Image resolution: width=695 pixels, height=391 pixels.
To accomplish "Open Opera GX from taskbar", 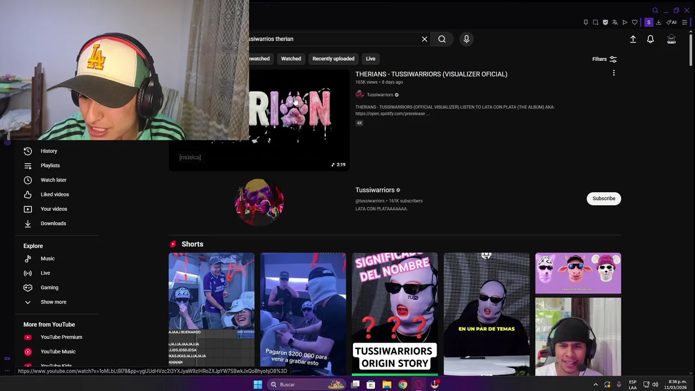I will pos(419,384).
